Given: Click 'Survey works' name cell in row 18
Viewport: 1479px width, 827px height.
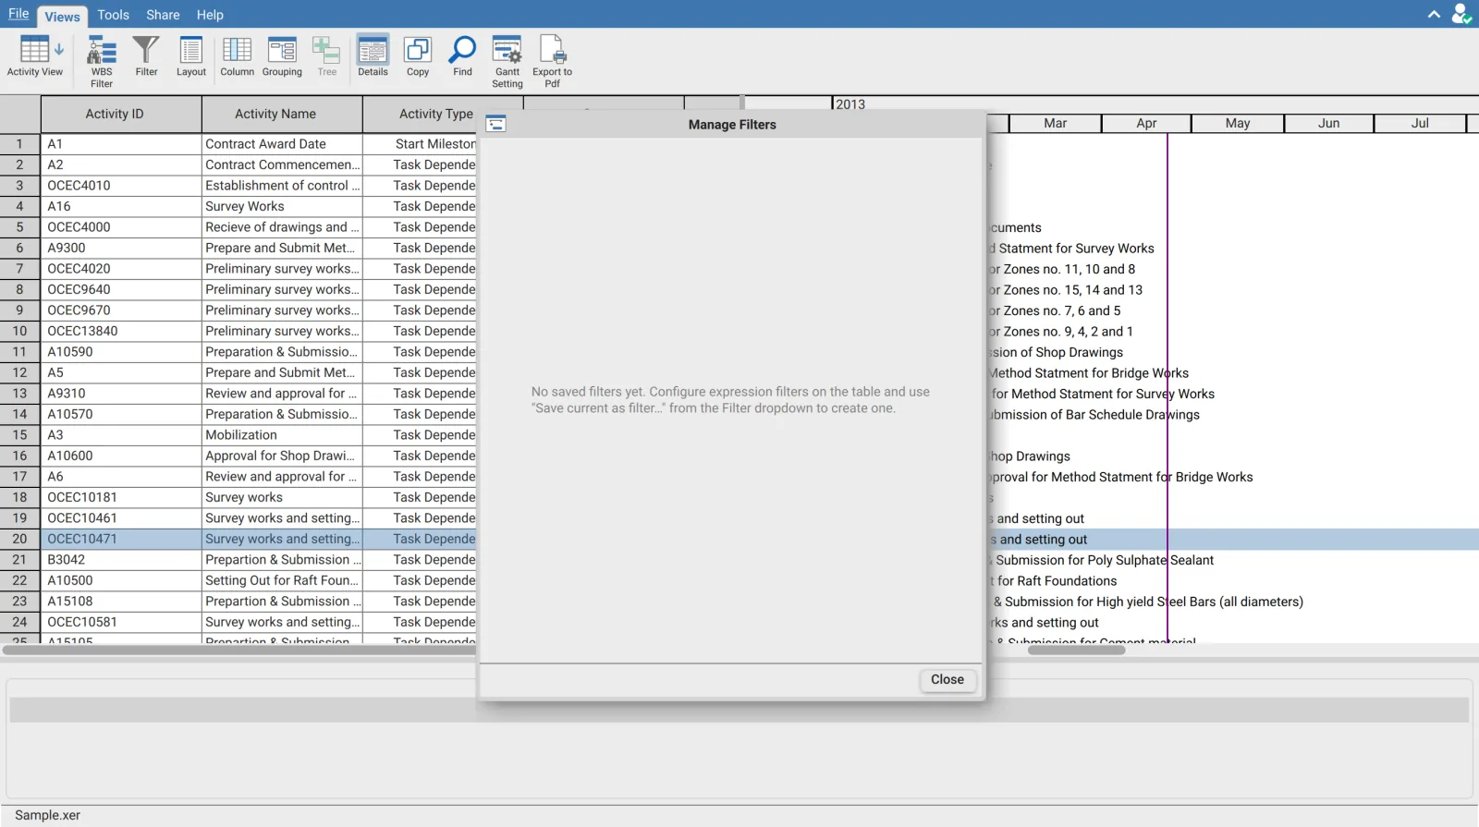Looking at the screenshot, I should 282,497.
